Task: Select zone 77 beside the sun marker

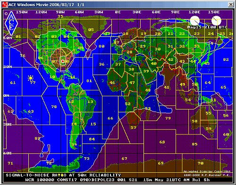Action: pos(33,83)
